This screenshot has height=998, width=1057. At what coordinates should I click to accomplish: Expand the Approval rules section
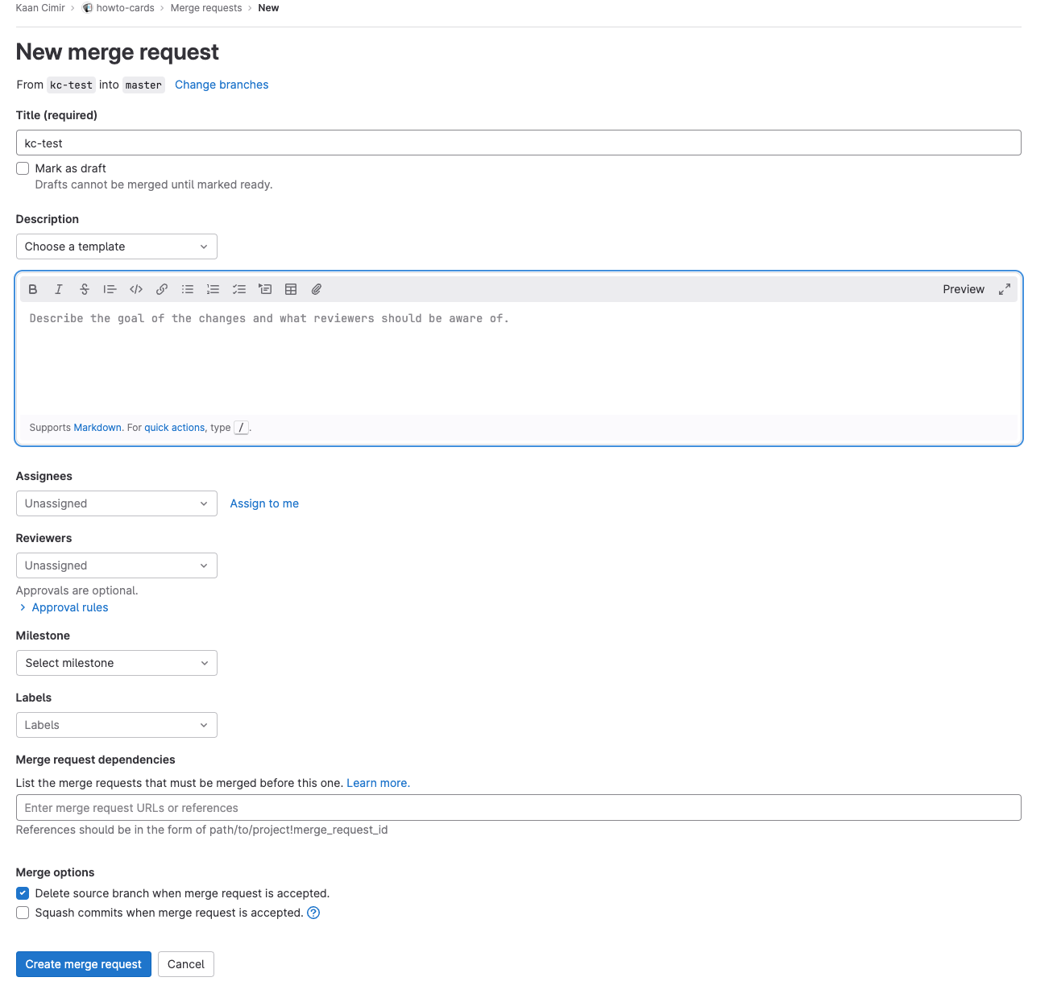[x=69, y=607]
